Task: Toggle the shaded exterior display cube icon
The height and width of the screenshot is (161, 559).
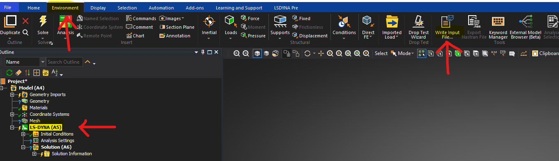Action: (x=257, y=53)
